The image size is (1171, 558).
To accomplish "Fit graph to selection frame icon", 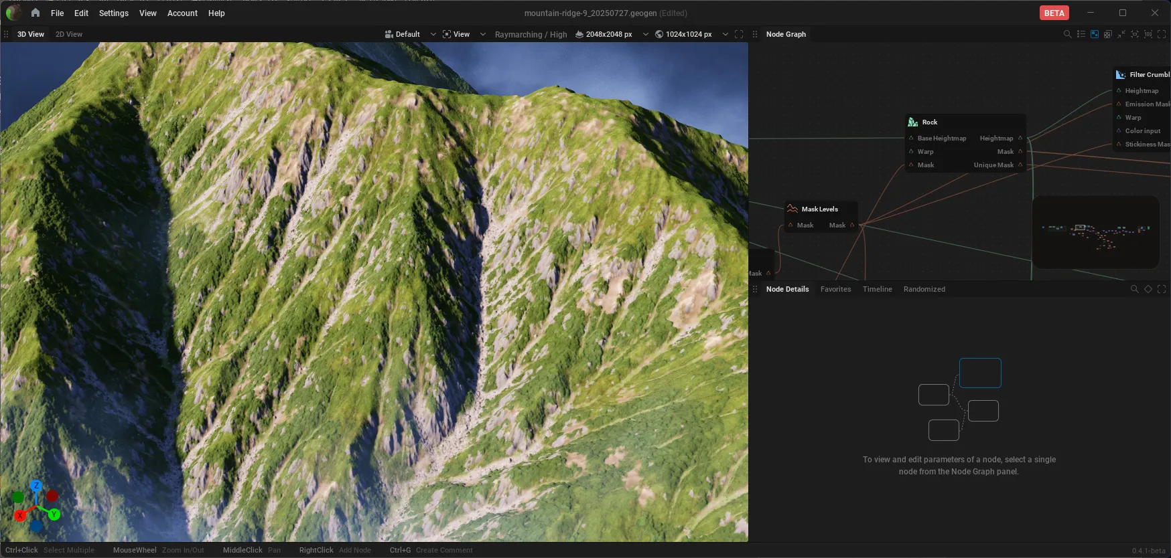I will (x=1134, y=34).
